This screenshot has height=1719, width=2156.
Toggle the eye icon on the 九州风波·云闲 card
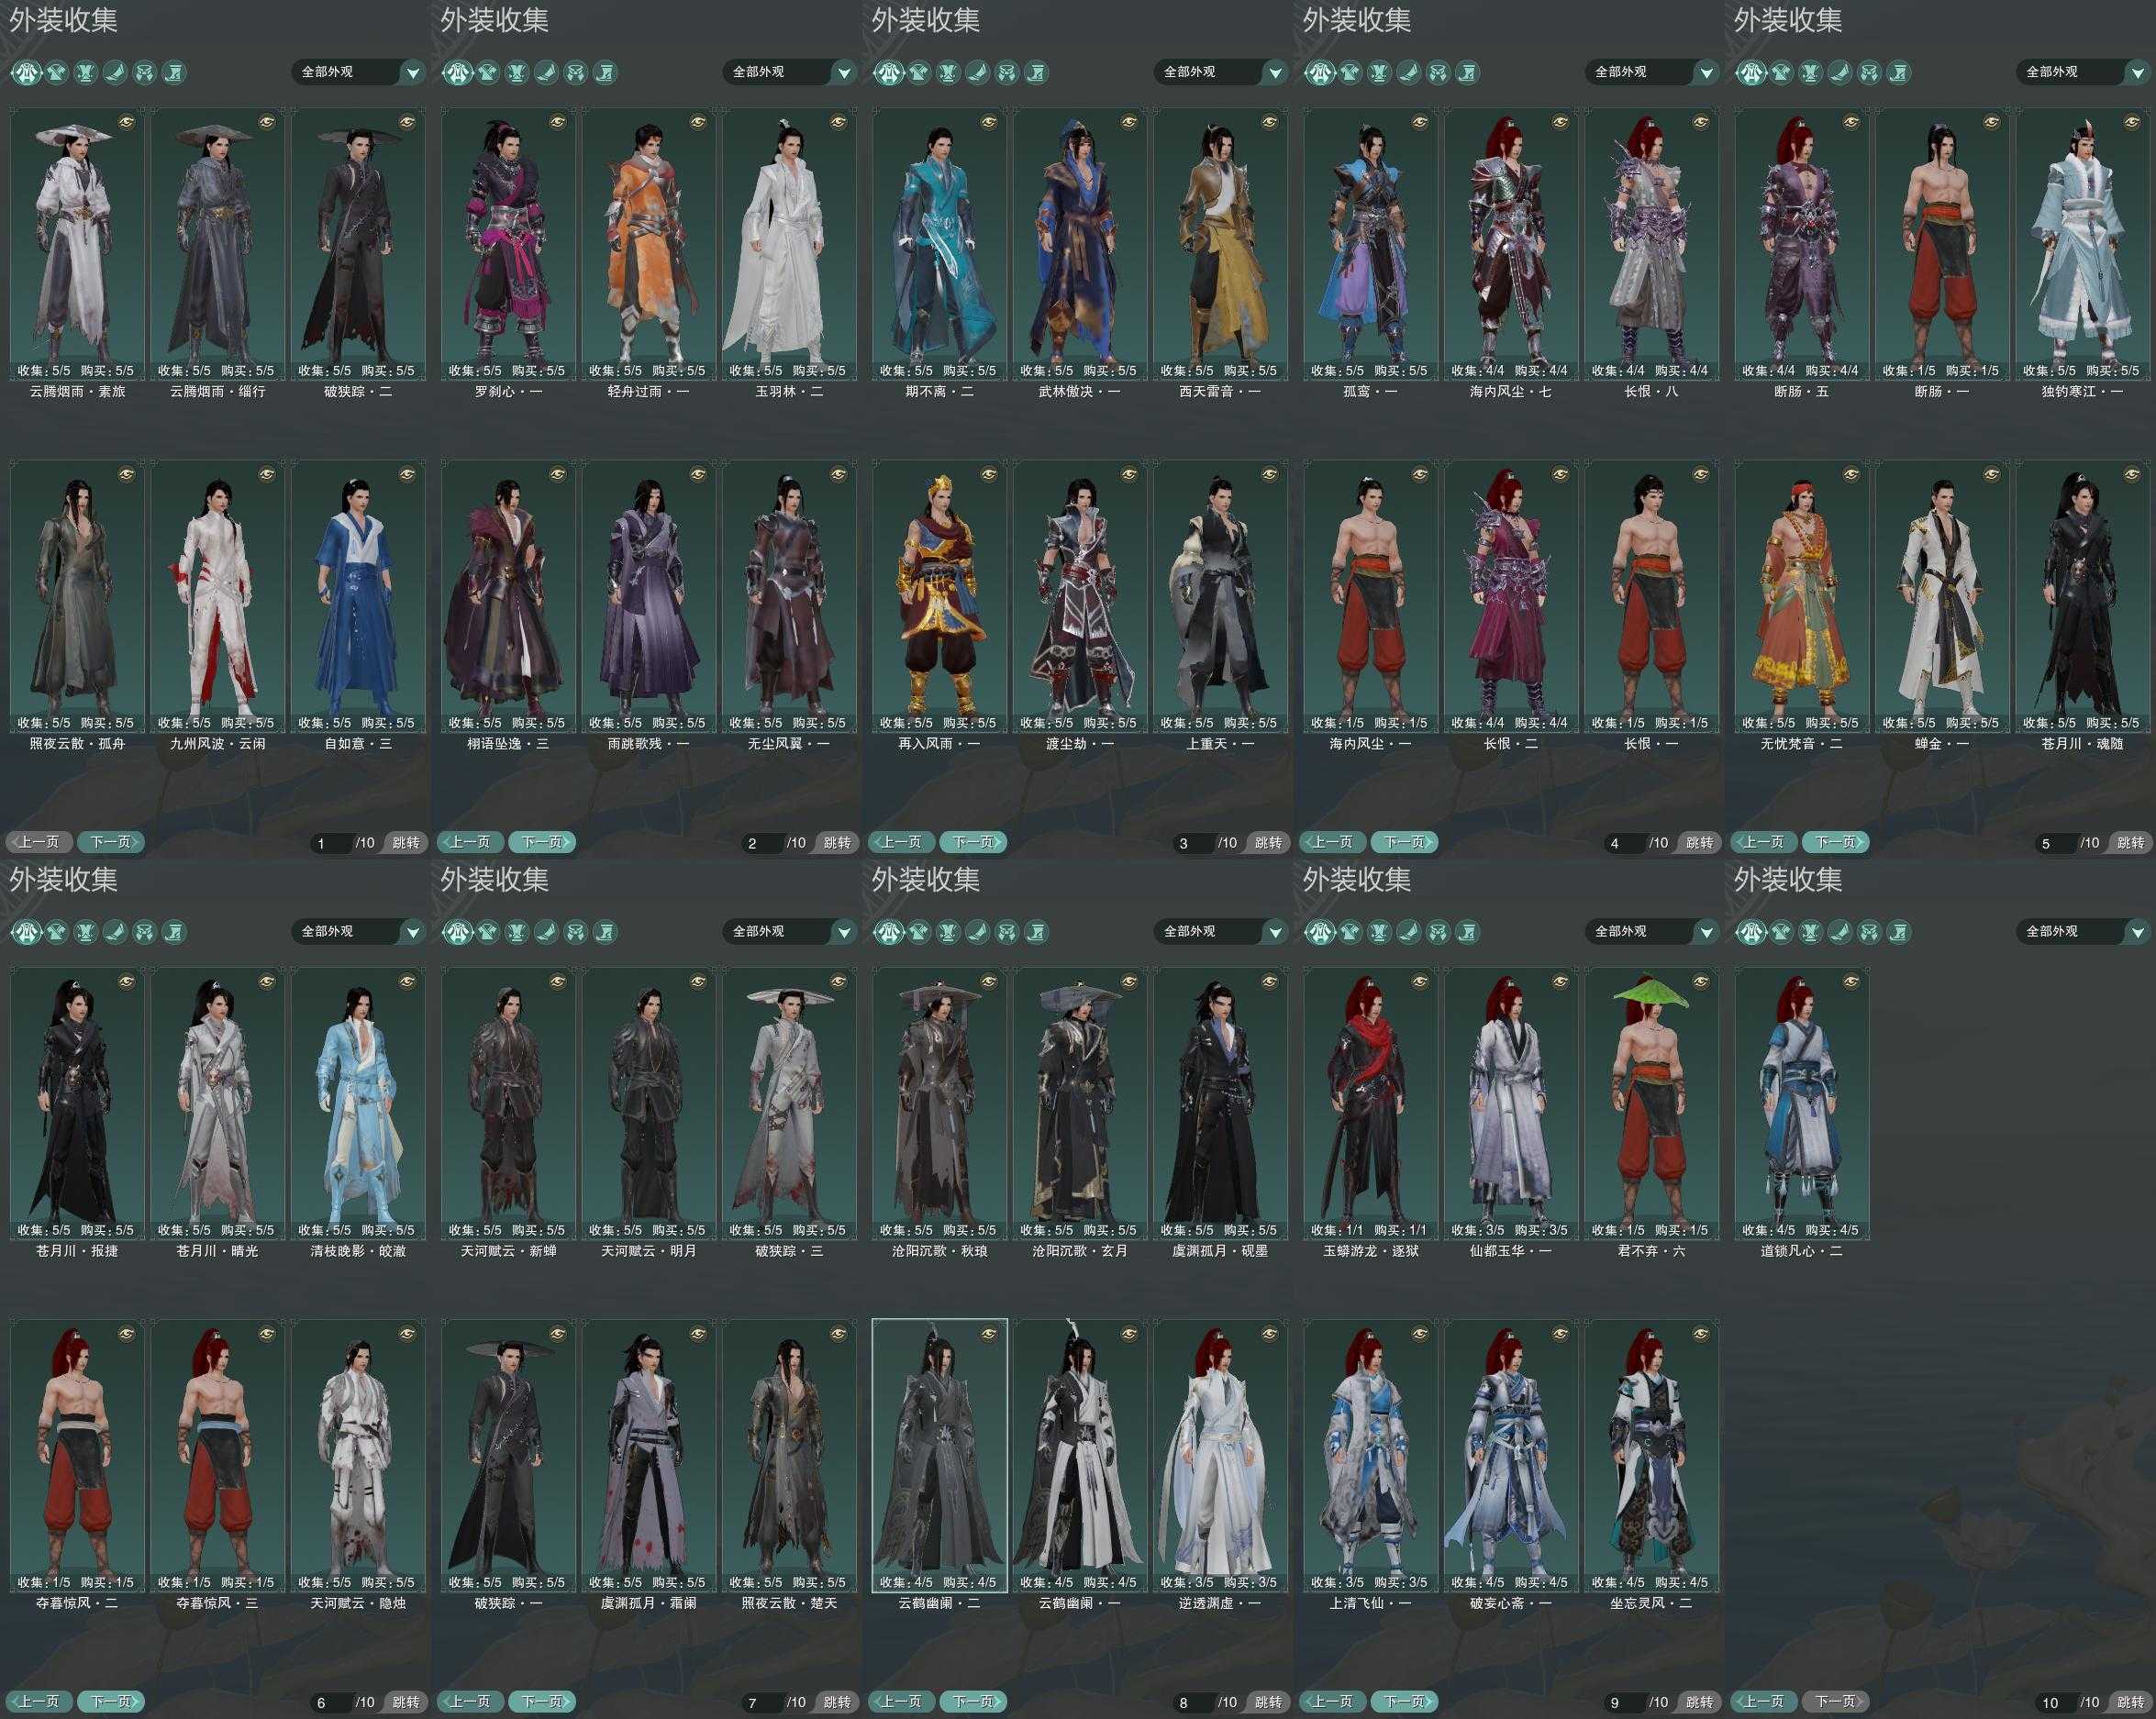tap(267, 474)
